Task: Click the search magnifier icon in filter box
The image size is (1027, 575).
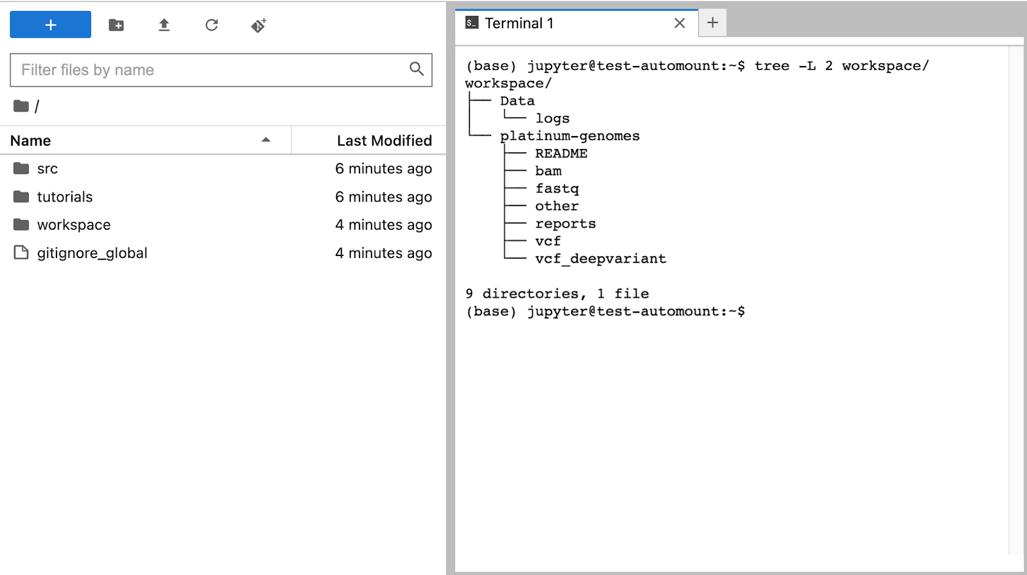Action: tap(417, 69)
